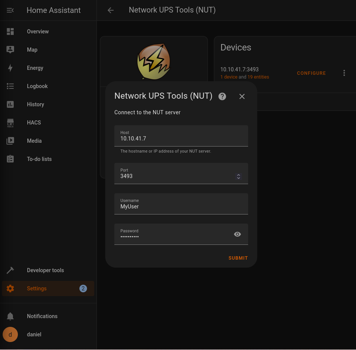Increment the Port value with the stepper
This screenshot has width=356, height=350.
(x=239, y=175)
